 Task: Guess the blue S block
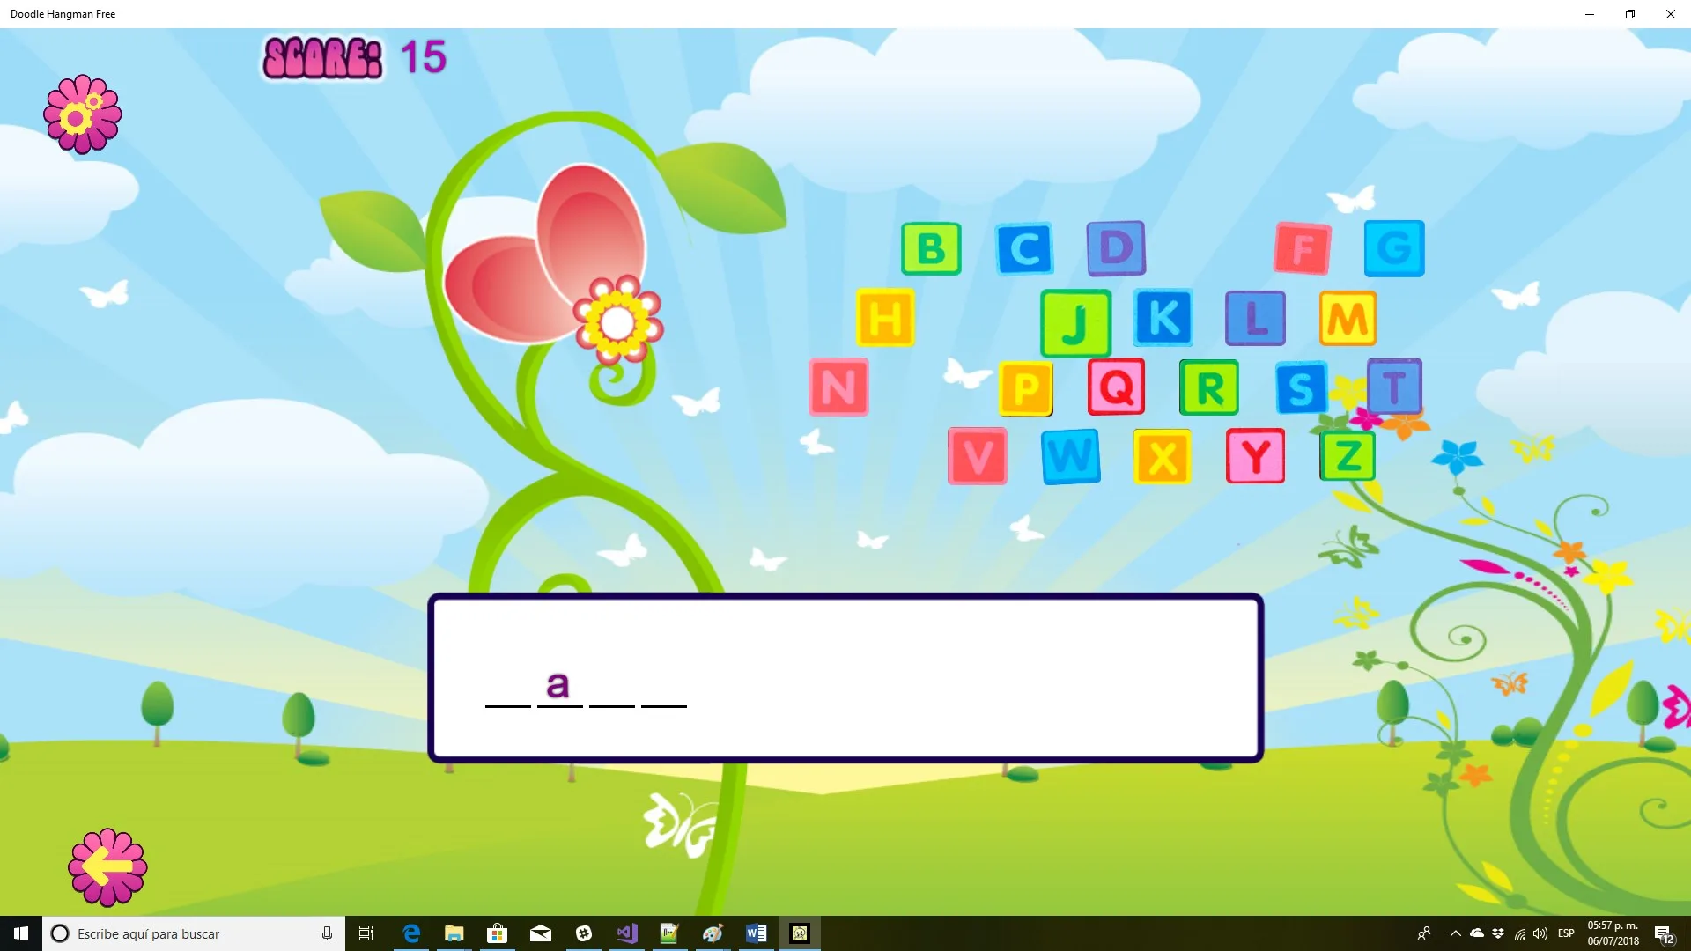1301,387
